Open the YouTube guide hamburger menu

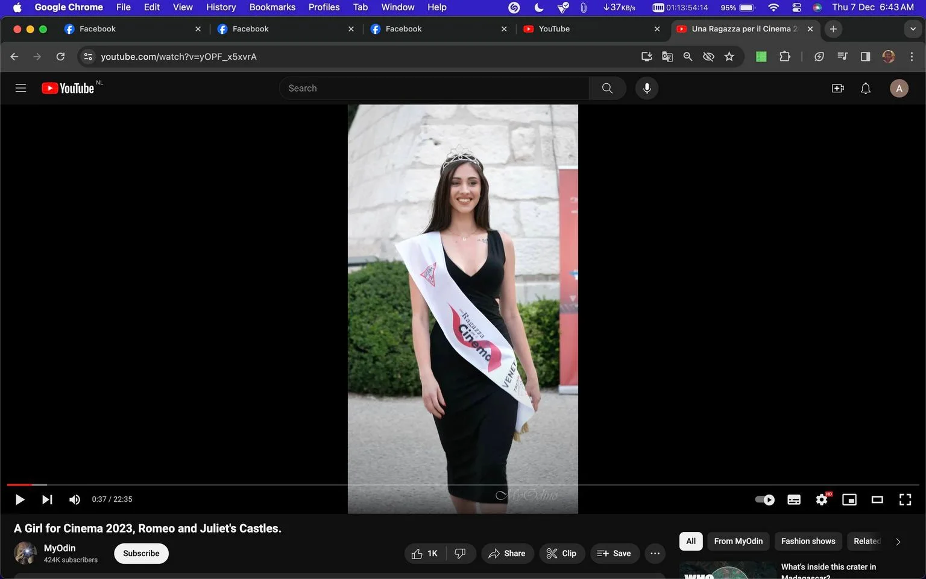(20, 88)
